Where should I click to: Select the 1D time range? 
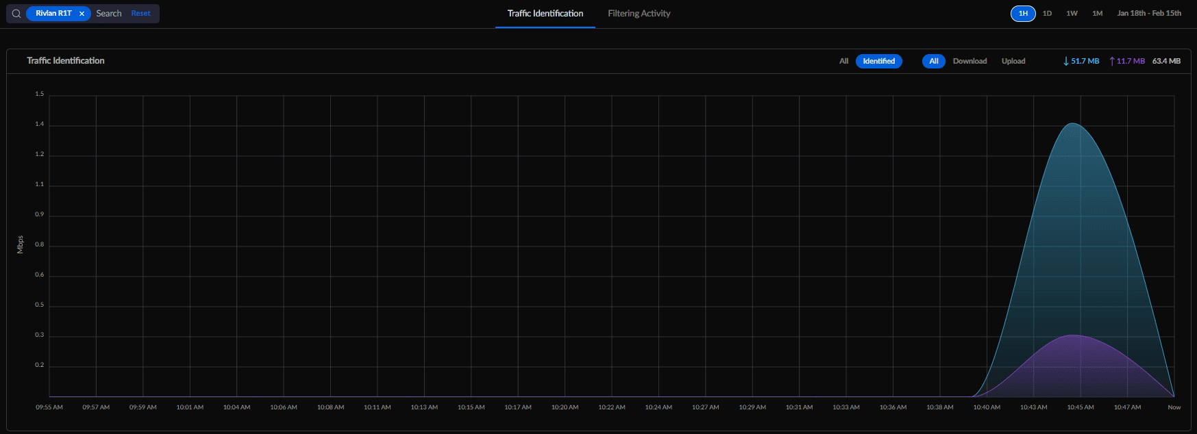point(1047,14)
